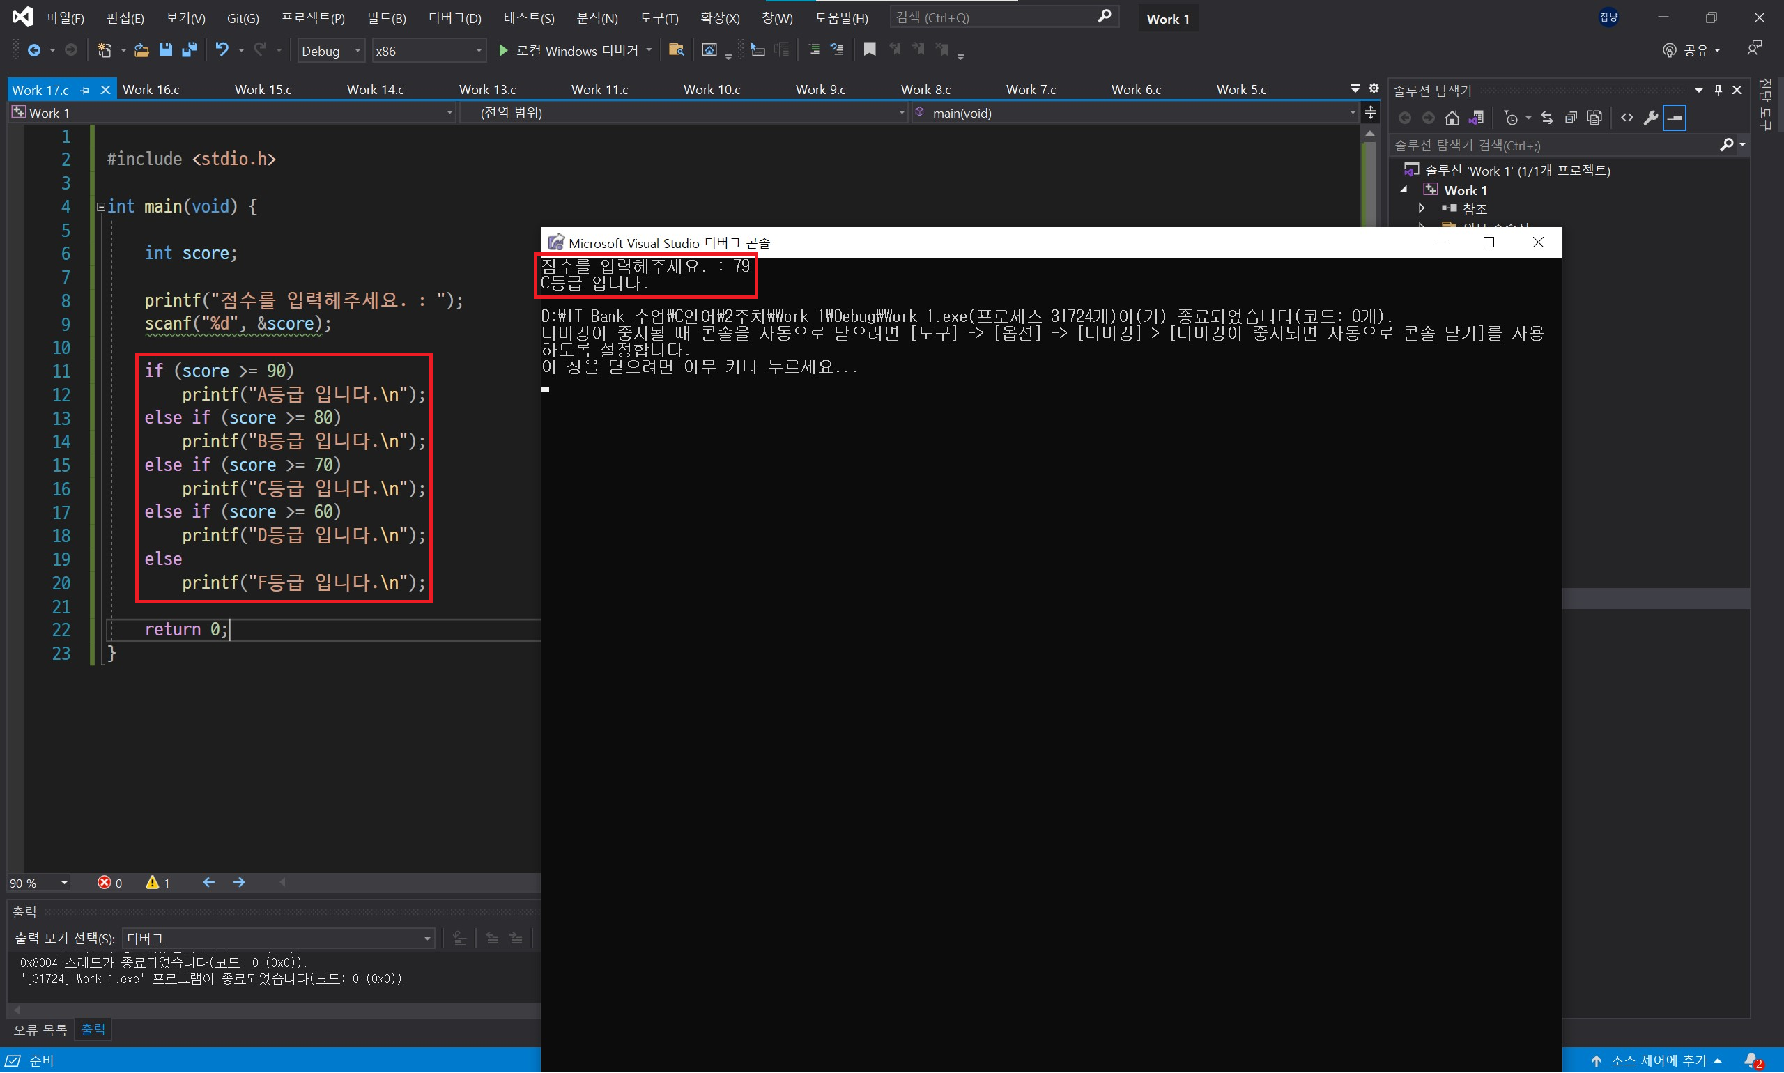
Task: Open the x86 platform dropdown
Action: 428,51
